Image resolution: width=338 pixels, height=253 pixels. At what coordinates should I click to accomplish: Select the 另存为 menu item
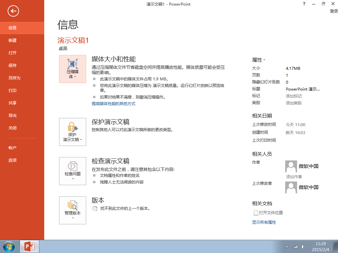[22, 78]
